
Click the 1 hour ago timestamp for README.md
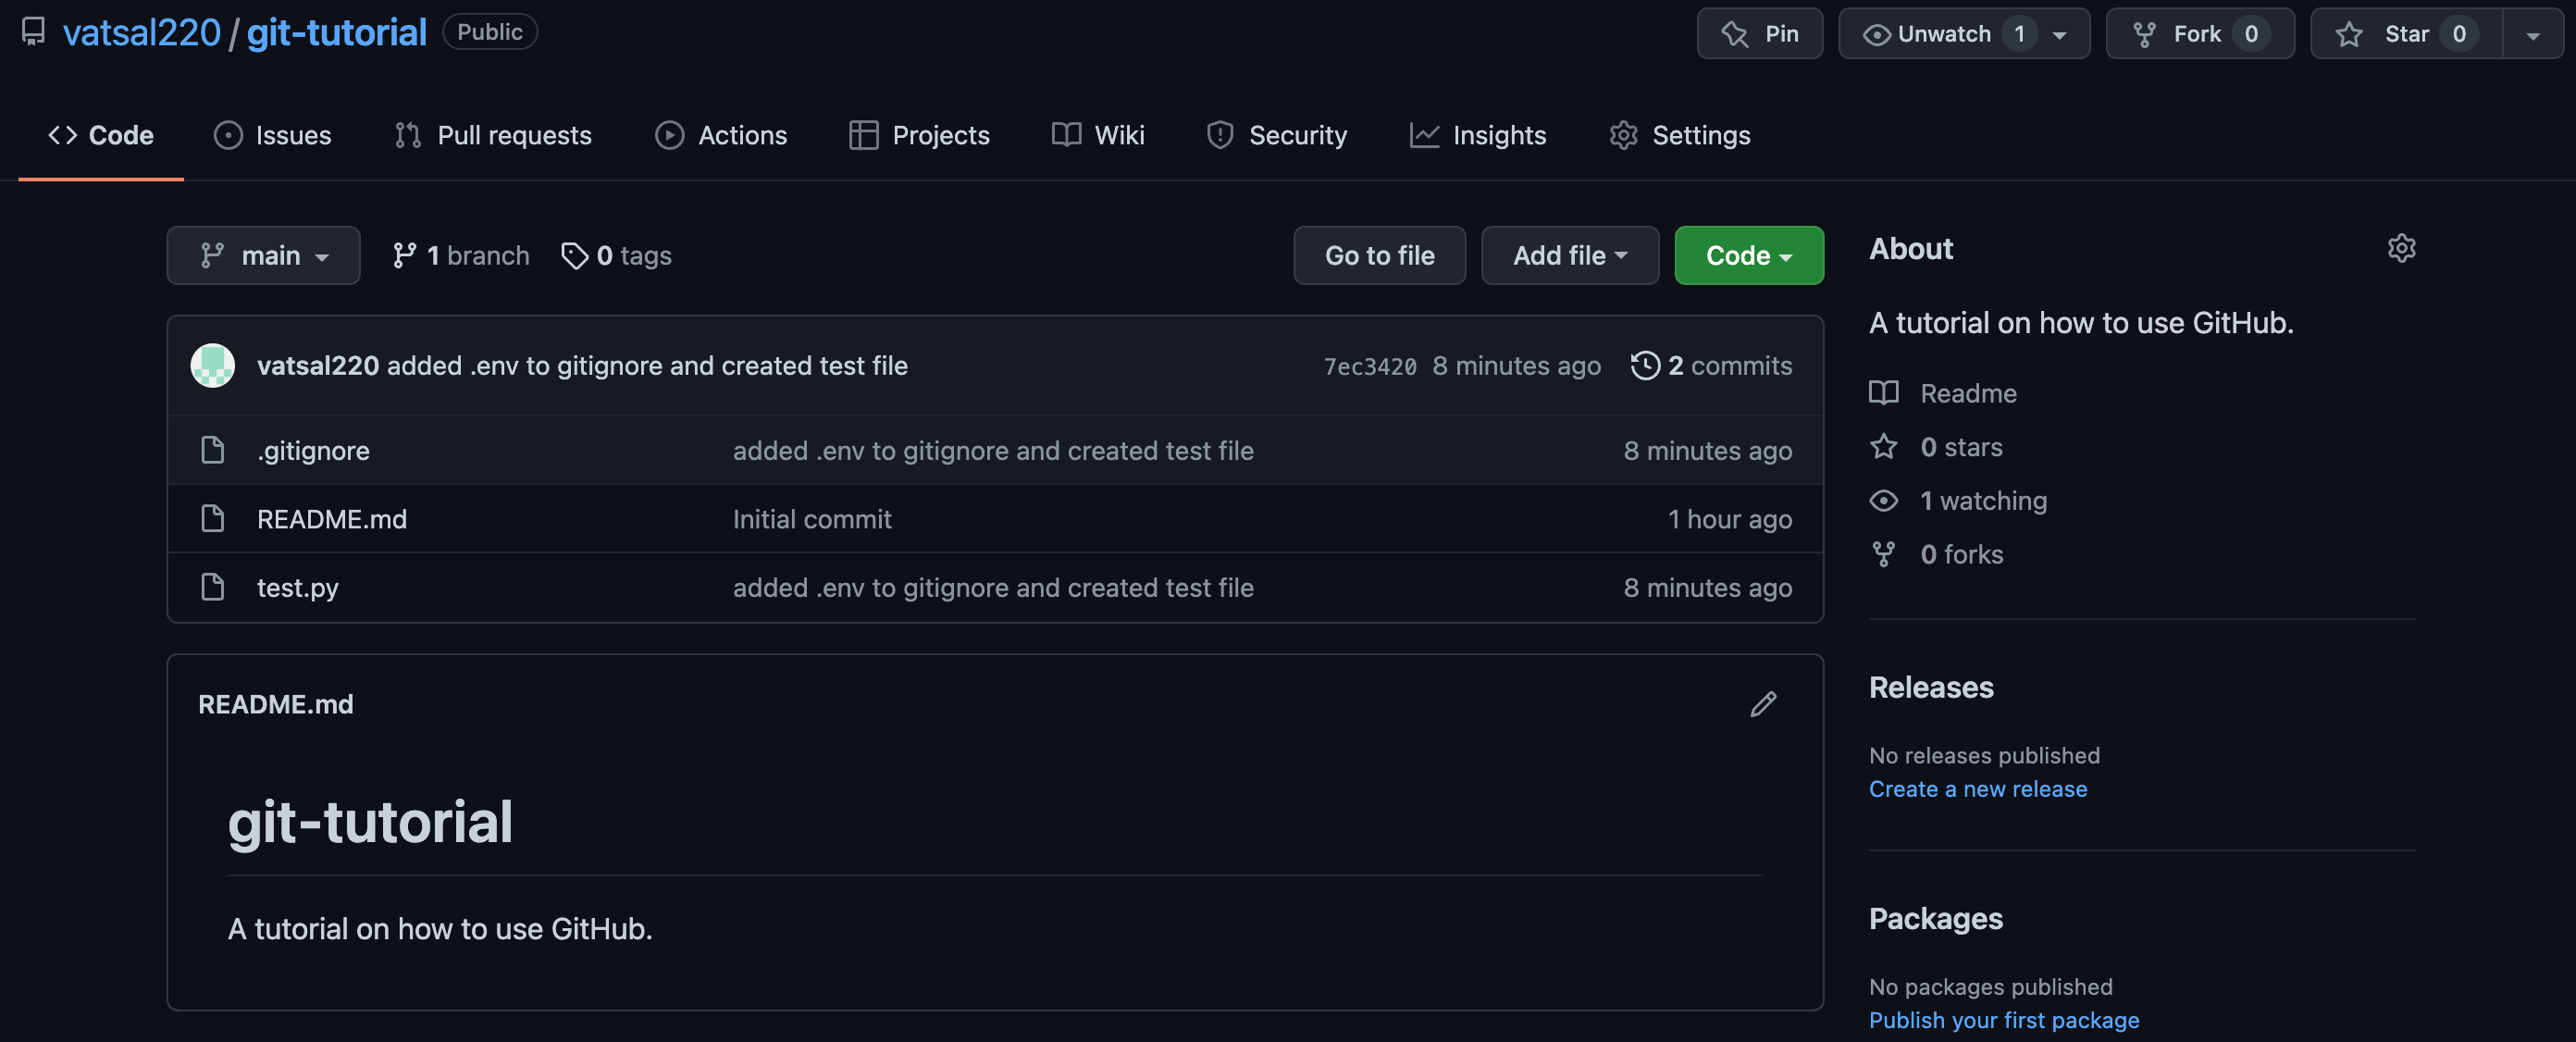[x=1729, y=519]
